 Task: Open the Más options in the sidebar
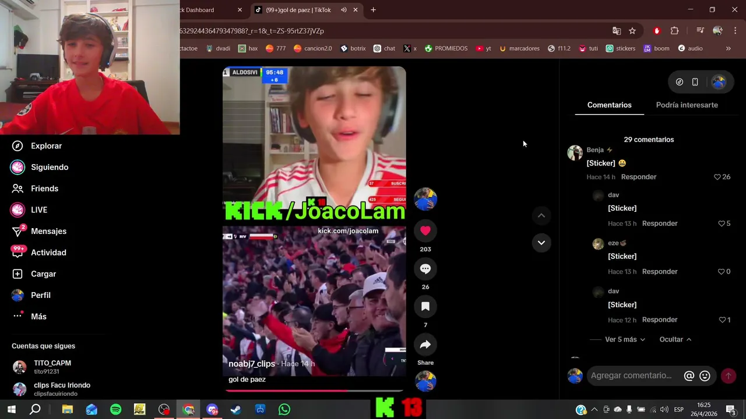point(29,317)
